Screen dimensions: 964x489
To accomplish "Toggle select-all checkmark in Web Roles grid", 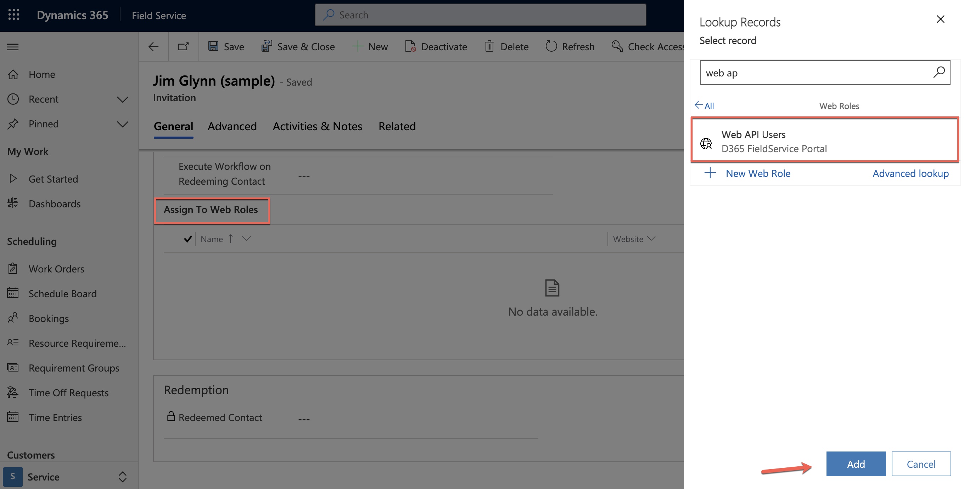I will click(188, 239).
